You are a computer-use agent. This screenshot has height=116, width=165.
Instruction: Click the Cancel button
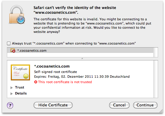119,105
